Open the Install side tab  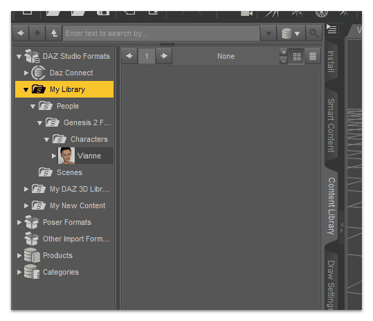click(331, 62)
